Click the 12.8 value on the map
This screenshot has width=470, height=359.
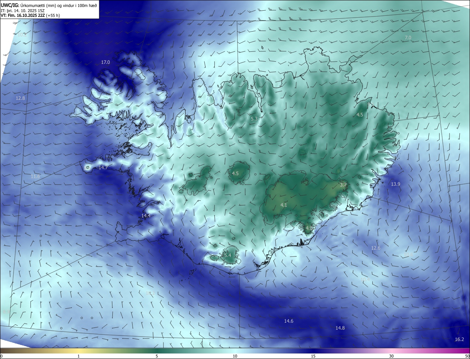pos(21,98)
